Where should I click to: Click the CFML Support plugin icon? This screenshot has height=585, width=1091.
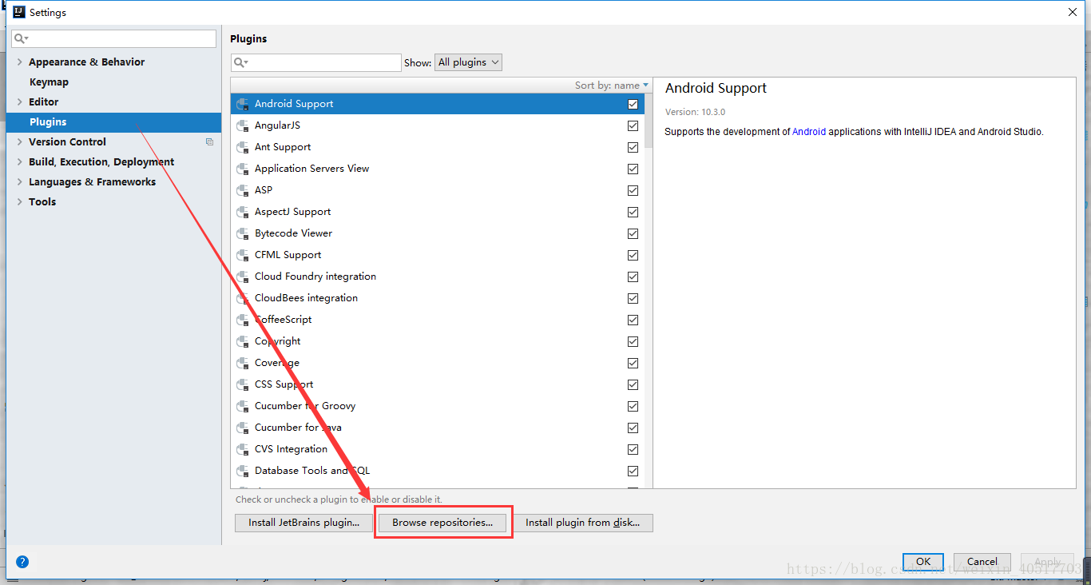(x=243, y=255)
